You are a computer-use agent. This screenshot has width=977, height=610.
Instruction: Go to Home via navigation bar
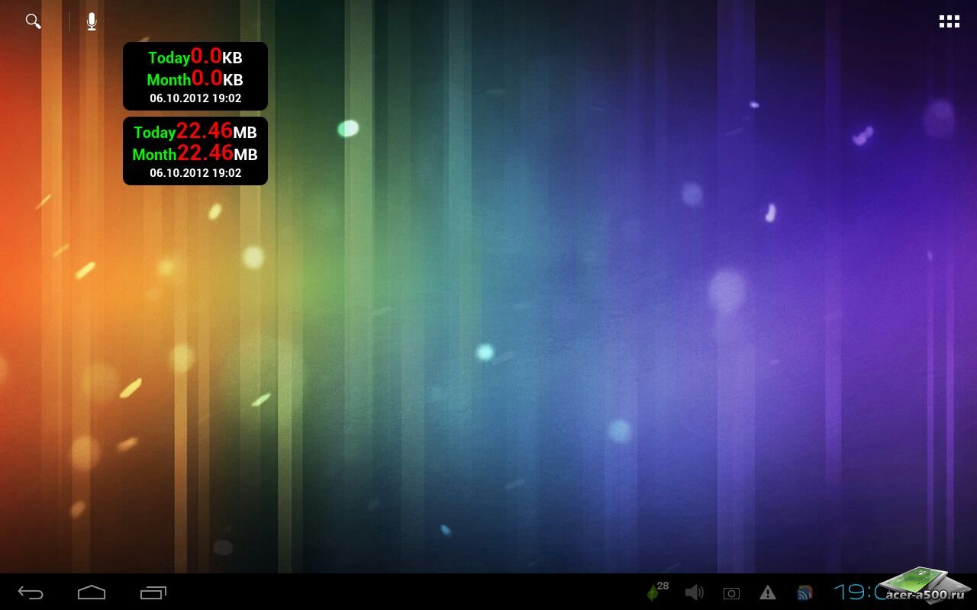pos(92,592)
